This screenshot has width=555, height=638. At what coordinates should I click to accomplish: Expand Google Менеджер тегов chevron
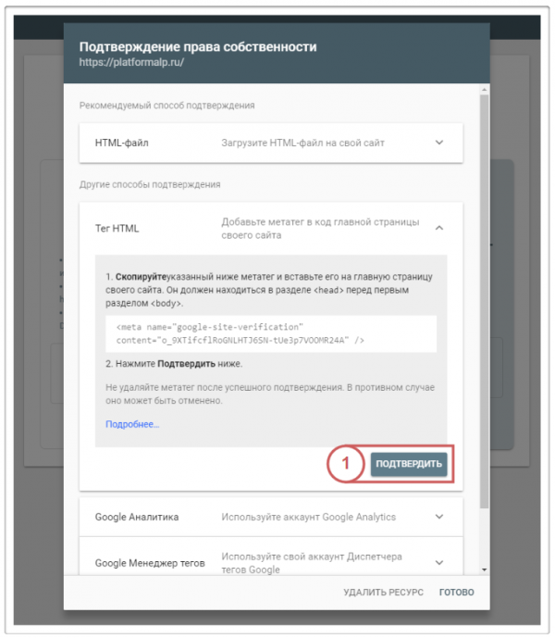click(x=439, y=563)
